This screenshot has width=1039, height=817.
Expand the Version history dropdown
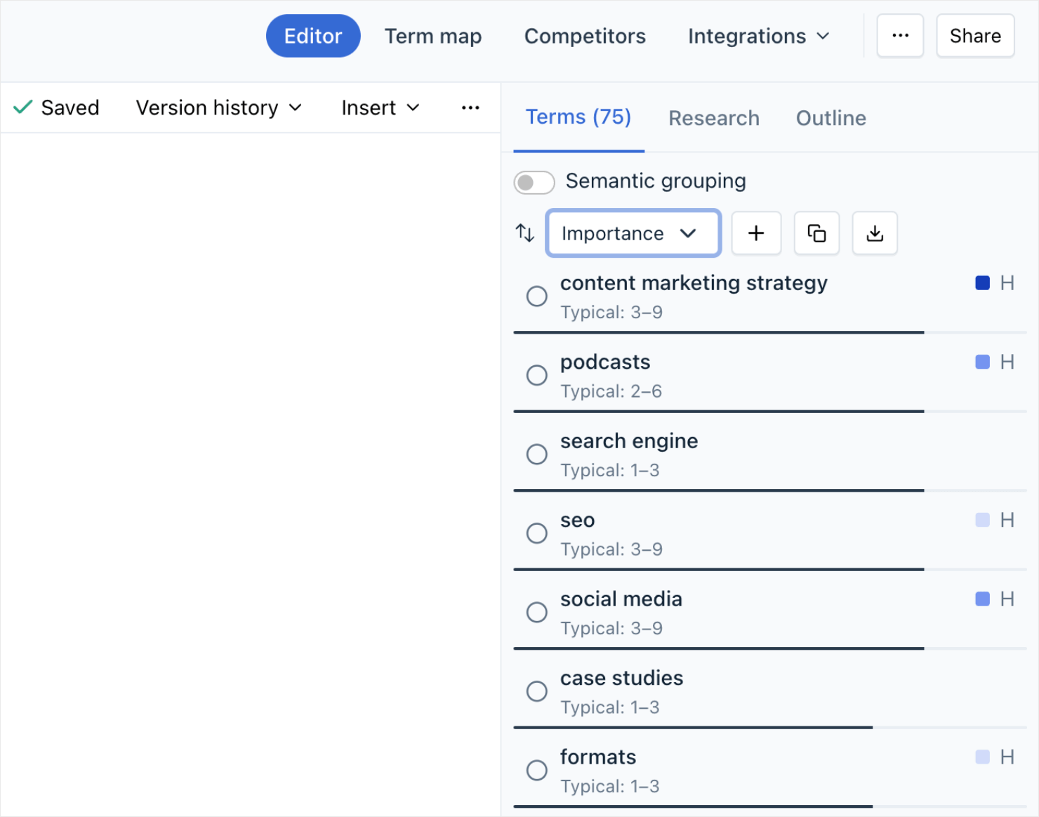click(219, 107)
